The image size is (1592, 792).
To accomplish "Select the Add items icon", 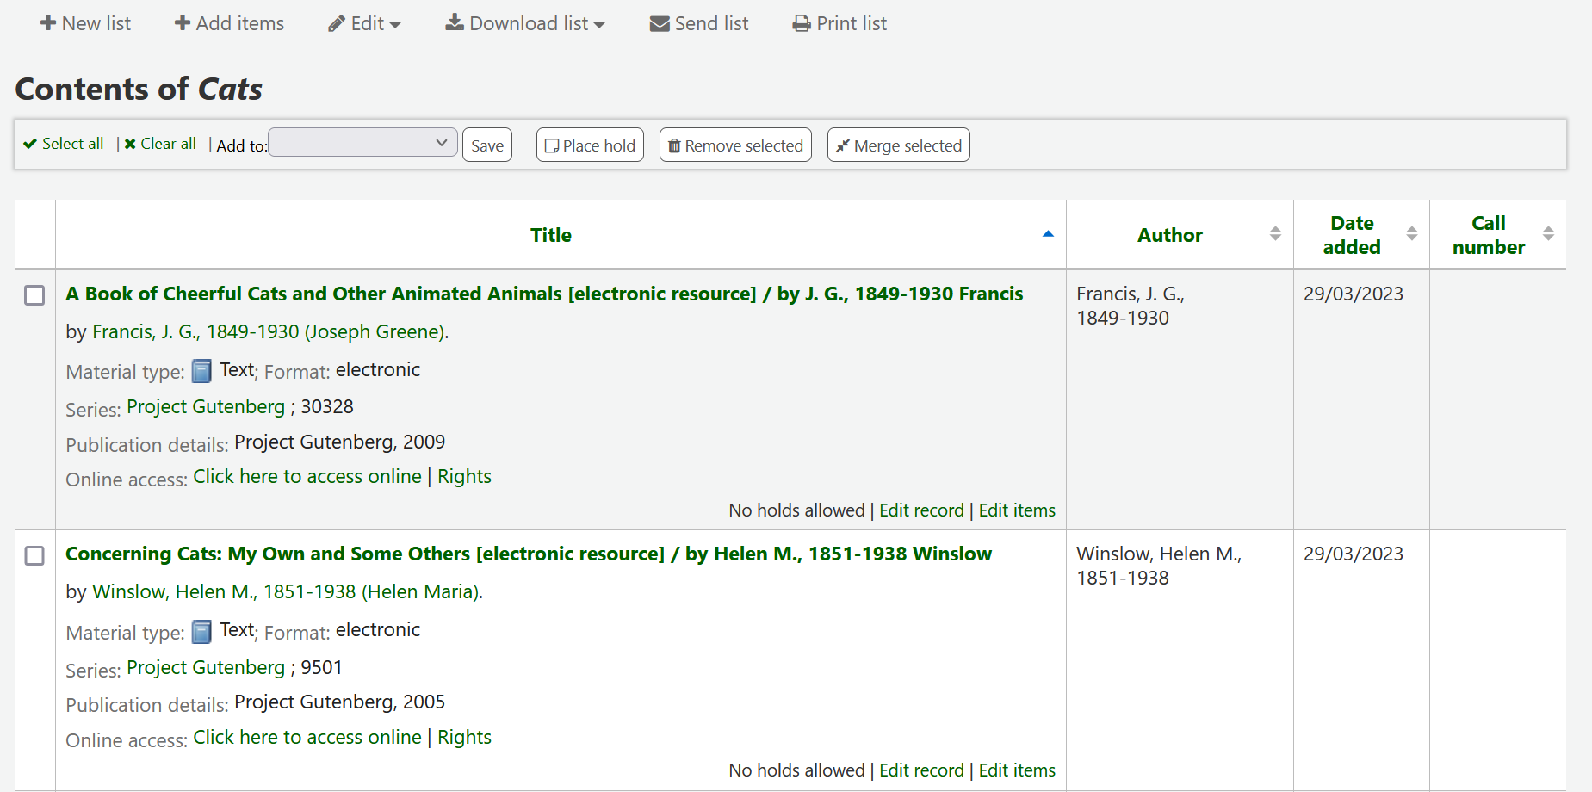I will [x=183, y=23].
